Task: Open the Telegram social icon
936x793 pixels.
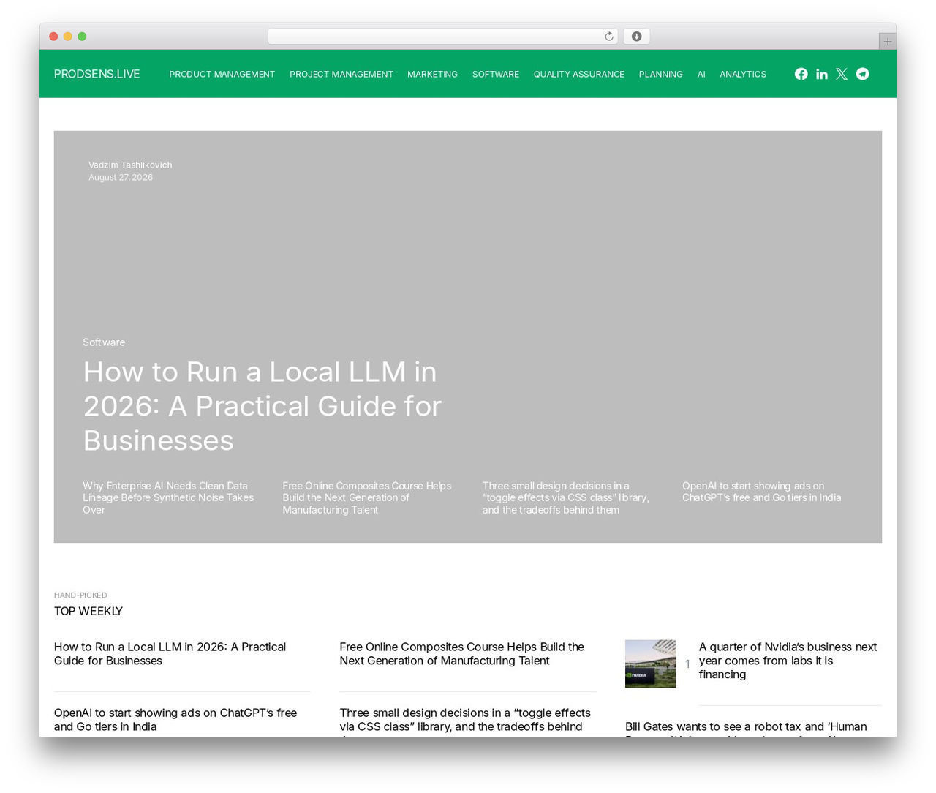Action: 863,74
